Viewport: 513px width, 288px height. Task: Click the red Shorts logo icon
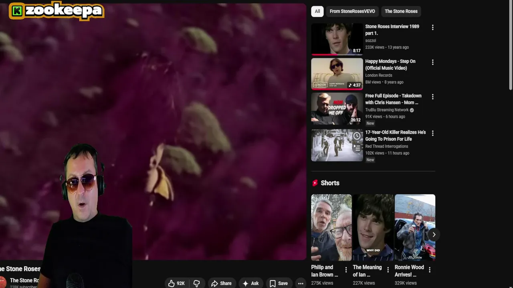(315, 183)
